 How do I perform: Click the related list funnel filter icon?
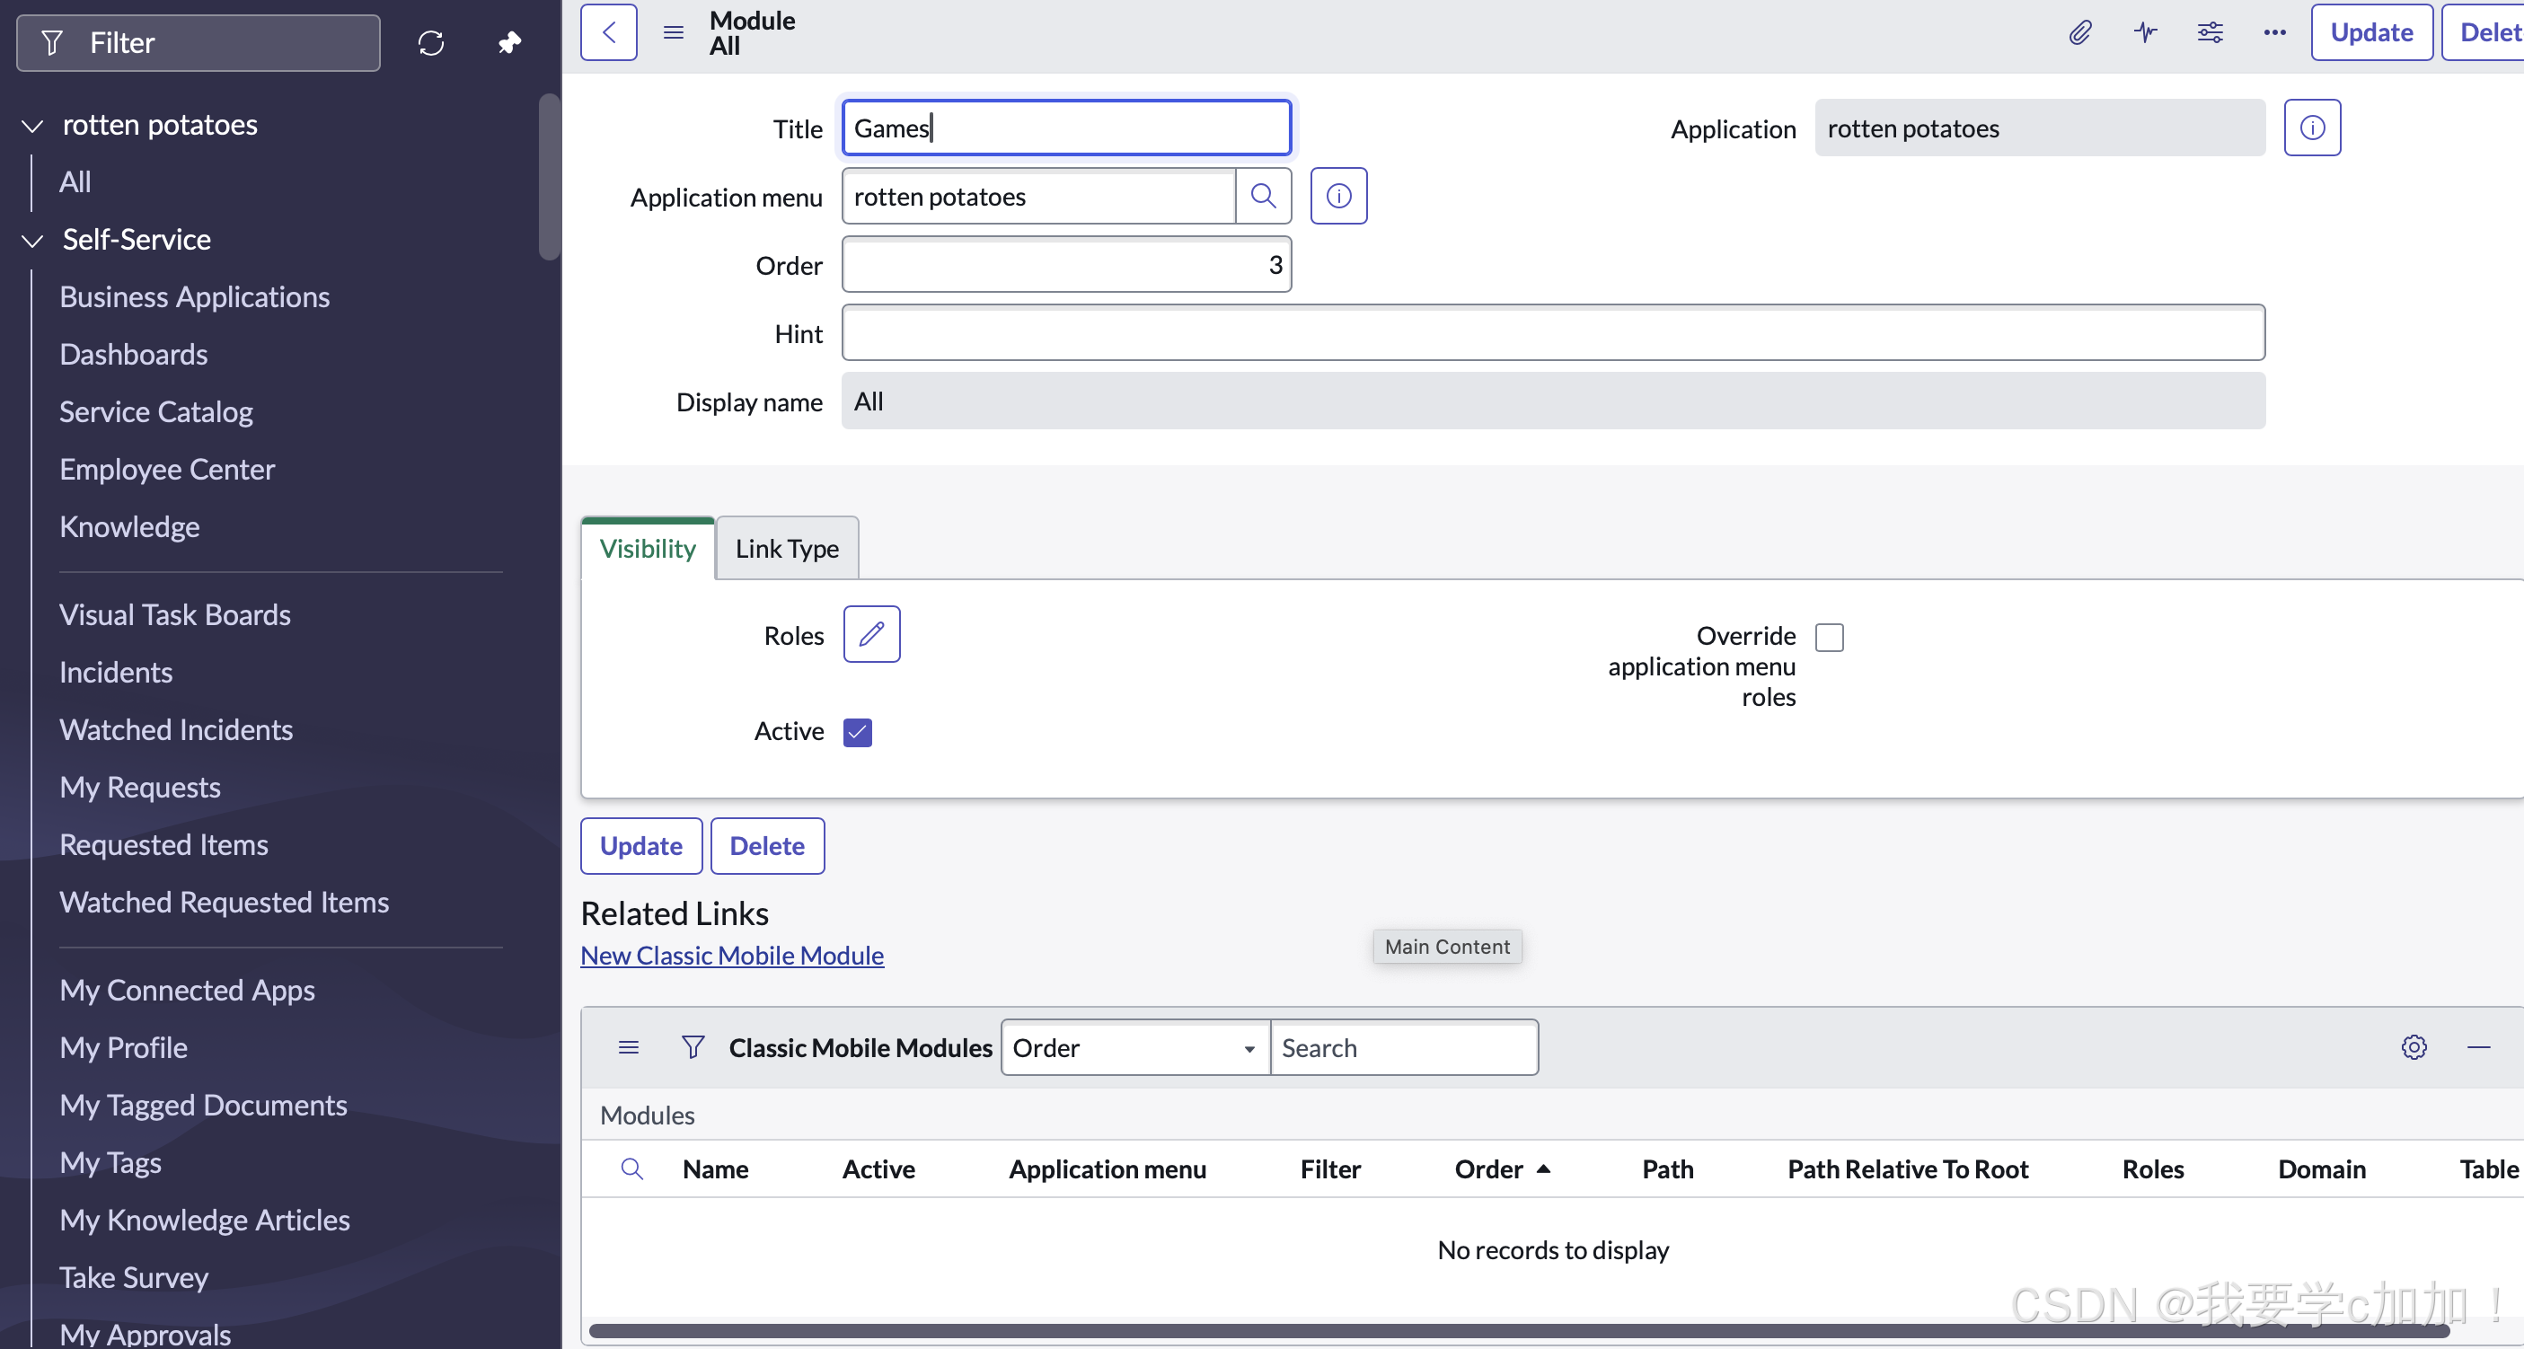click(693, 1047)
